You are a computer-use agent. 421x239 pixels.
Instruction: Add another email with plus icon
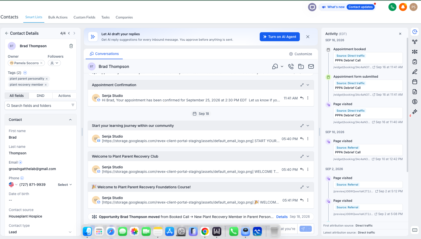pos(20,162)
